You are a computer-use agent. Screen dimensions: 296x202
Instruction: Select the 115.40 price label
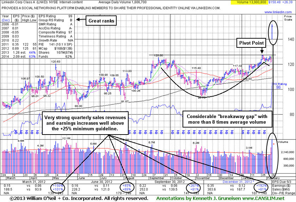[x=196, y=68]
